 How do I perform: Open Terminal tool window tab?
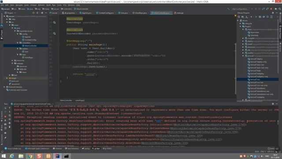click(x=57, y=149)
